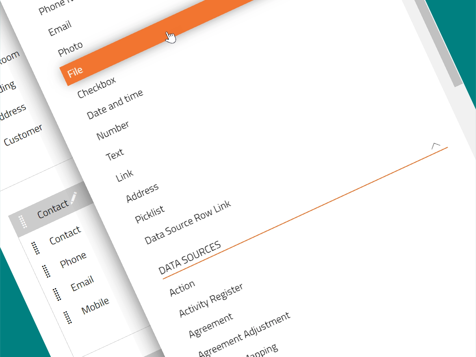The height and width of the screenshot is (357, 476).
Task: Choose Photo from the field type list
Action: coord(70,49)
